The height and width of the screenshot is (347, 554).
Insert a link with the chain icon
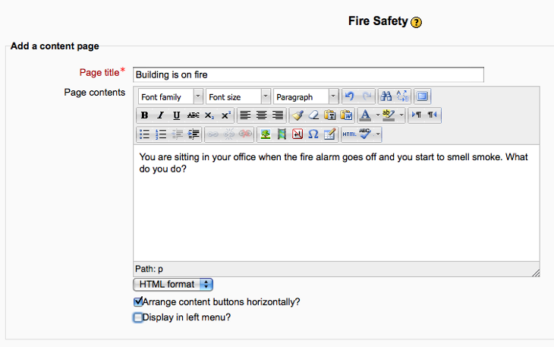pyautogui.click(x=212, y=134)
